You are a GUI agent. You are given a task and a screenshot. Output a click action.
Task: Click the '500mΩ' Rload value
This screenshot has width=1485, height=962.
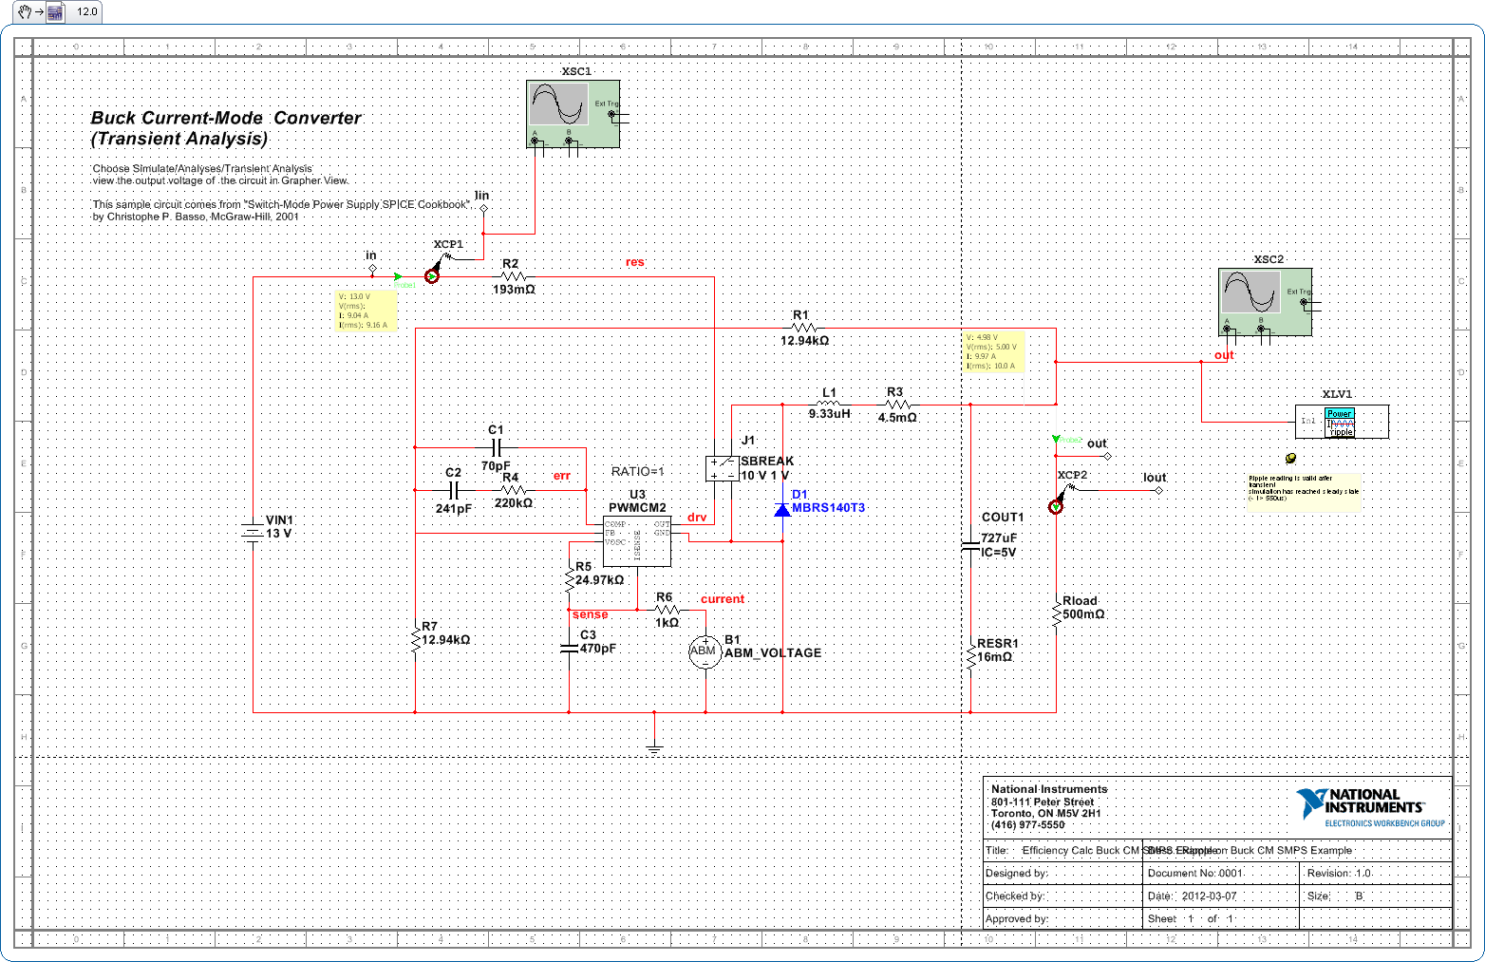pos(1083,614)
